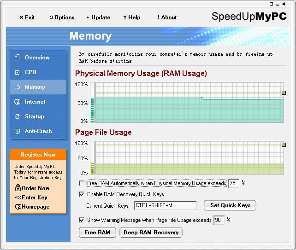This screenshot has width=296, height=250.
Task: Click the physical memory usage level meter
Action: (x=92, y=102)
